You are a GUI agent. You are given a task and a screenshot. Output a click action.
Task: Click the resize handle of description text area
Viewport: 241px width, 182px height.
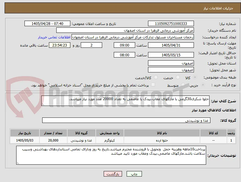click(x=43, y=104)
